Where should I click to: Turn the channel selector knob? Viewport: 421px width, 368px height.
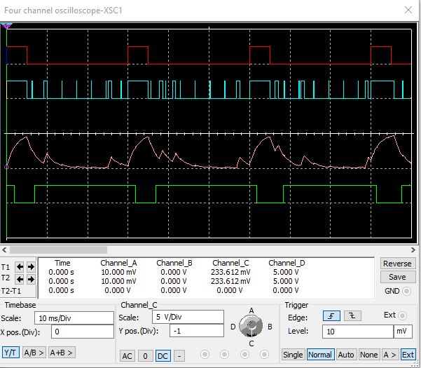click(251, 326)
